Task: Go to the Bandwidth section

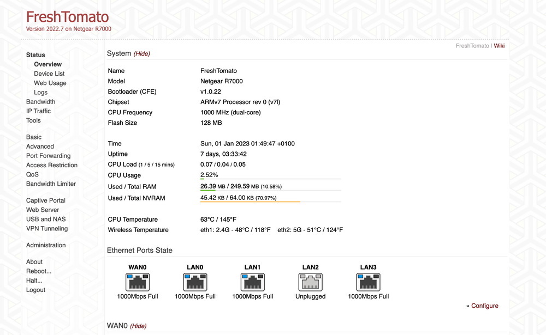Action: coord(41,102)
